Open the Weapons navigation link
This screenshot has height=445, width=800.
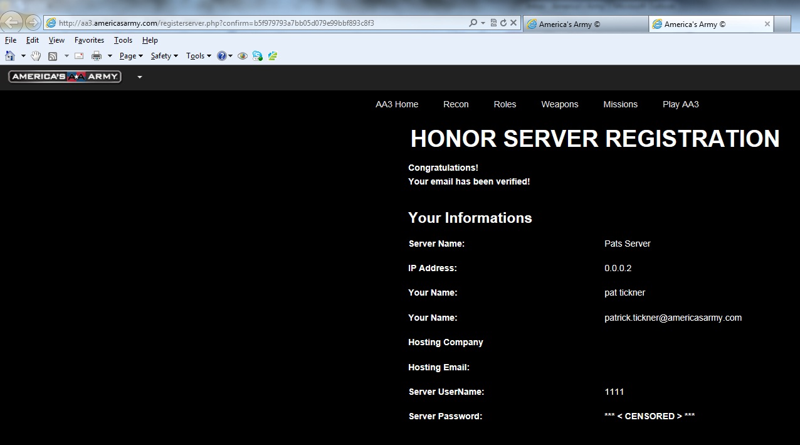tap(560, 104)
